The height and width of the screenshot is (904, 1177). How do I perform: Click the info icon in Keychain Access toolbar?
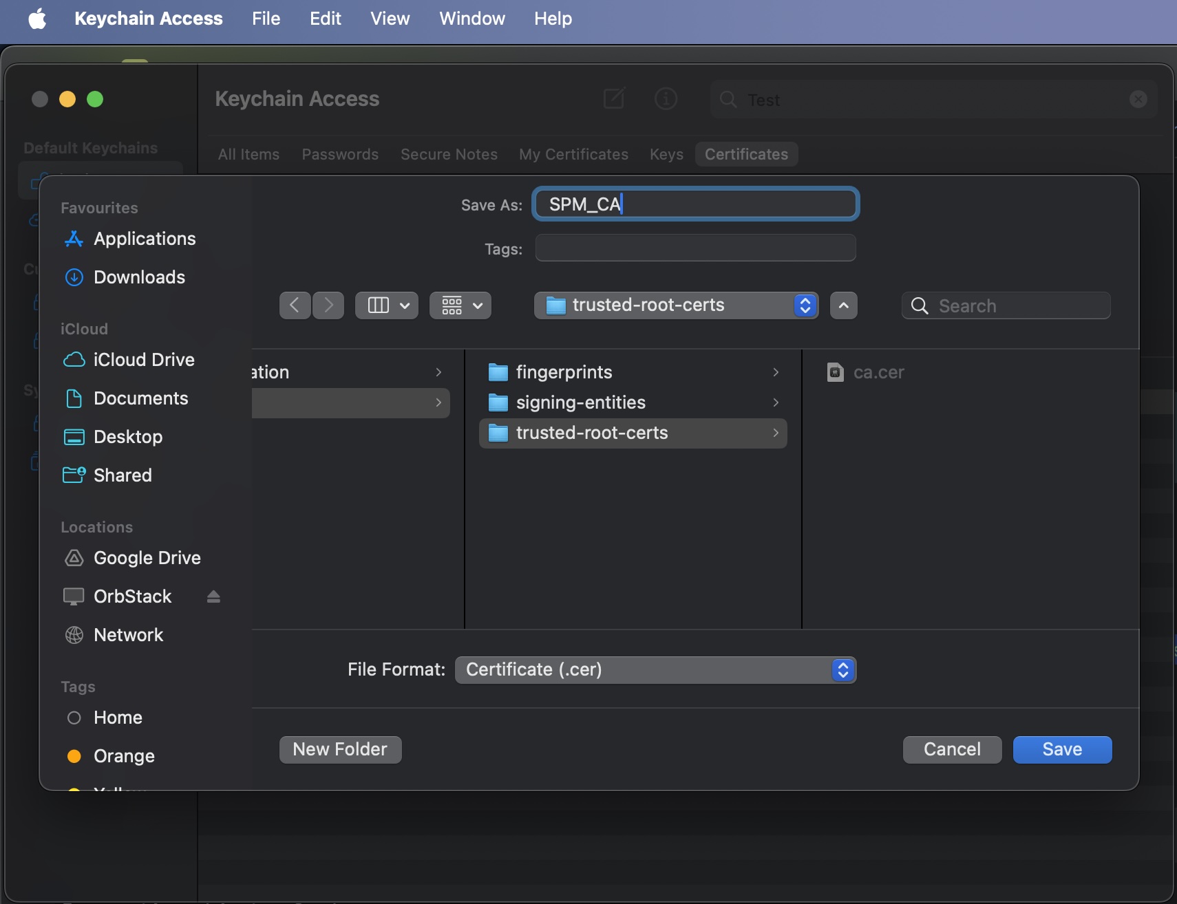[666, 99]
